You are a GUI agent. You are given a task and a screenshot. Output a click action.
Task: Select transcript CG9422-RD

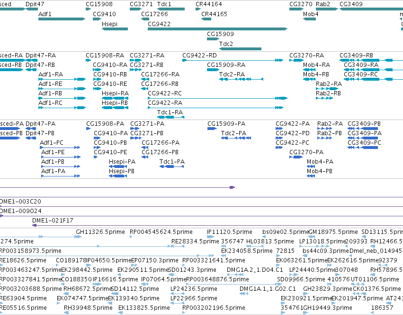click(233, 60)
